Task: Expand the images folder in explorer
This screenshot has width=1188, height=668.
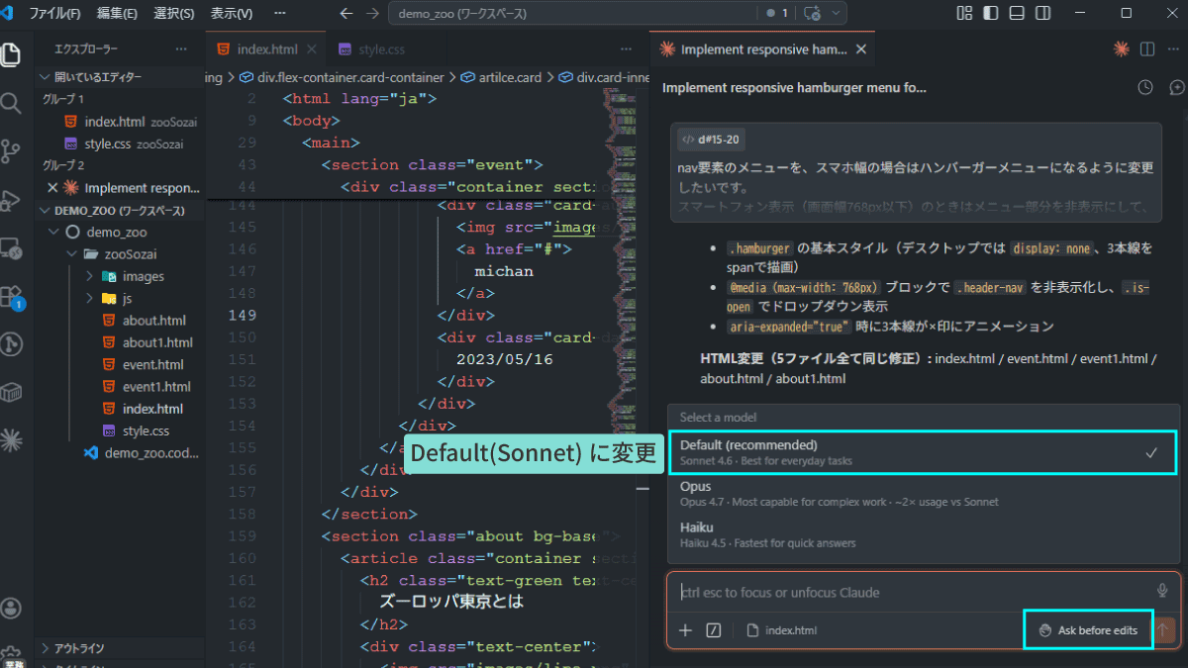Action: click(x=144, y=276)
